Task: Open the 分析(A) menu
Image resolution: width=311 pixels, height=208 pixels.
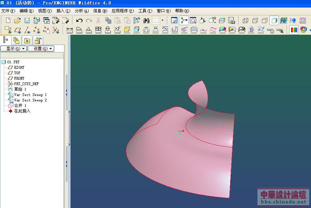Action: 82,11
